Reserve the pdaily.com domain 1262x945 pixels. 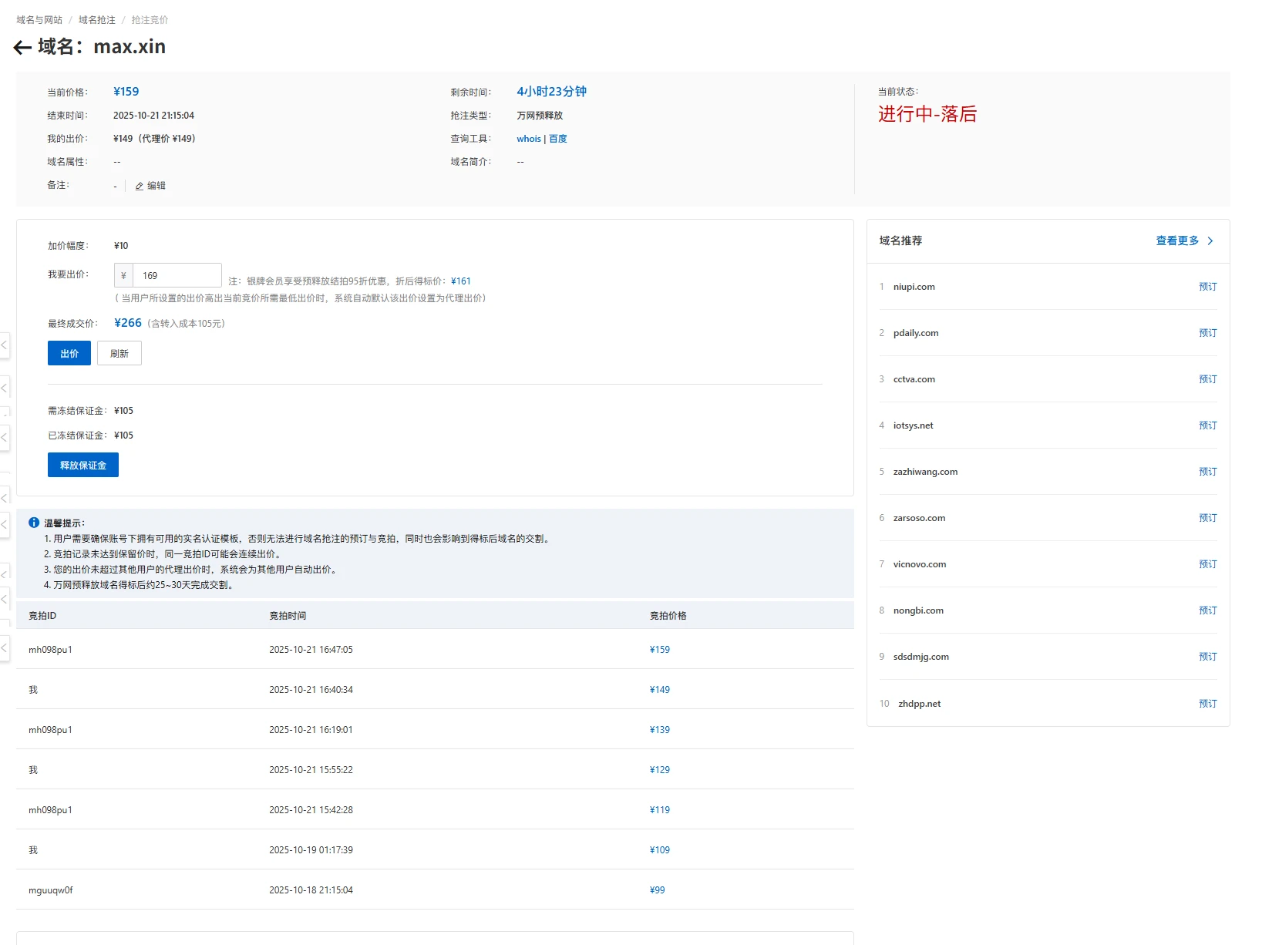coord(1207,333)
